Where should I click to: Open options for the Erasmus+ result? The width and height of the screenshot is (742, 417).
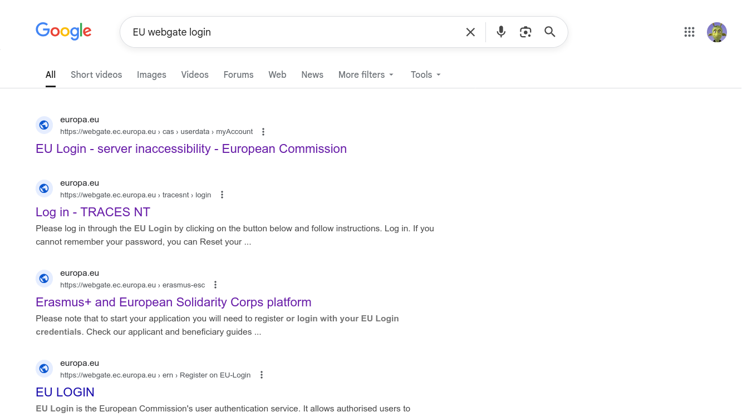tap(215, 285)
